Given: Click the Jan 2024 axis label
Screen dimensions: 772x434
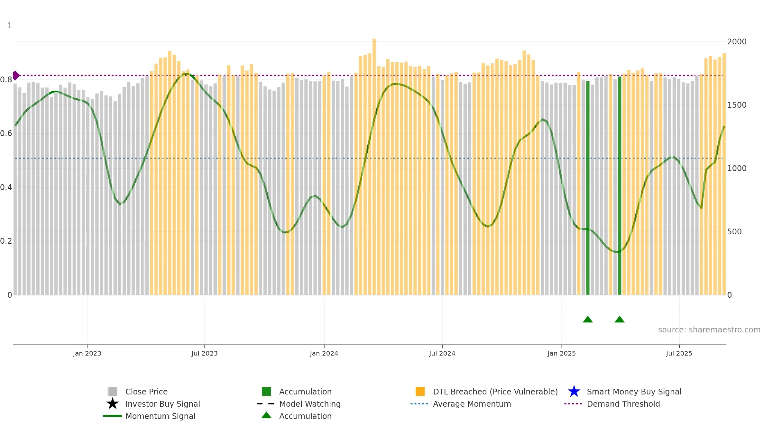Looking at the screenshot, I should click(324, 354).
